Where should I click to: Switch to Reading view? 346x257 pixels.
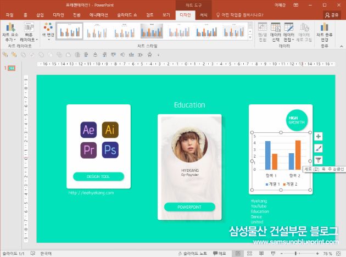(261, 254)
